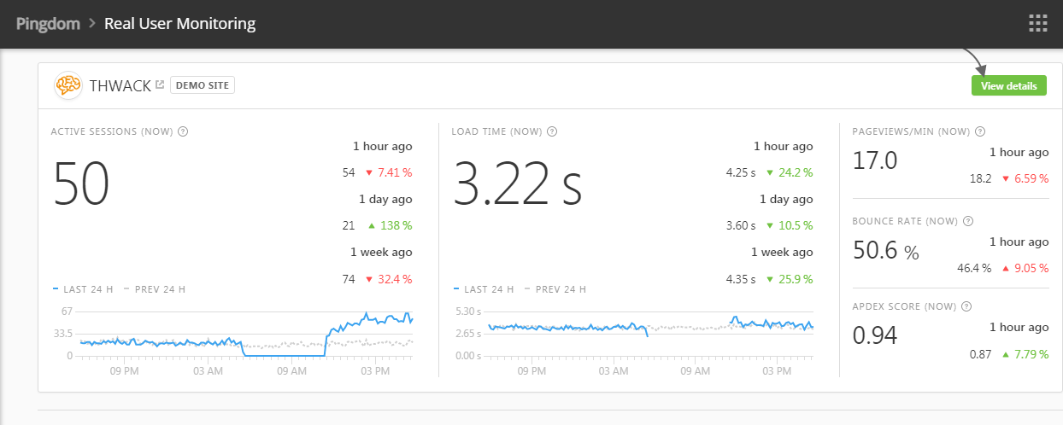Toggle Last 24 H legend in load time chart

click(x=484, y=289)
